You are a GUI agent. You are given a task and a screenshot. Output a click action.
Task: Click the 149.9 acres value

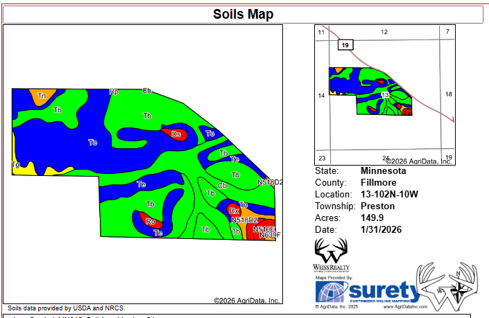372,218
